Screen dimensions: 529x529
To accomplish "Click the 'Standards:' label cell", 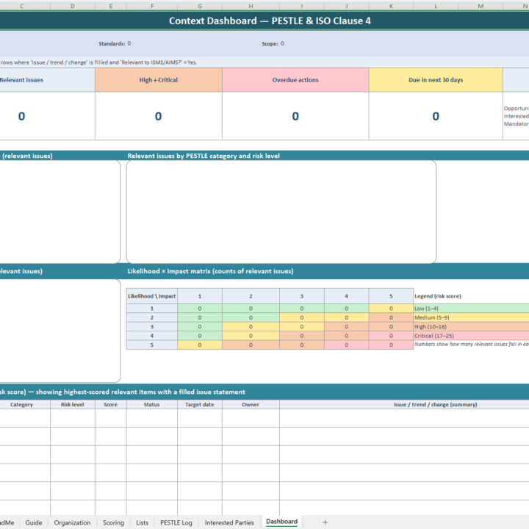I will [x=112, y=43].
